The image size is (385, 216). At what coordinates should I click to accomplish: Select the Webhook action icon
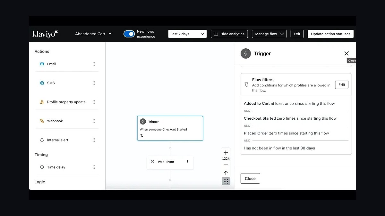click(x=42, y=121)
